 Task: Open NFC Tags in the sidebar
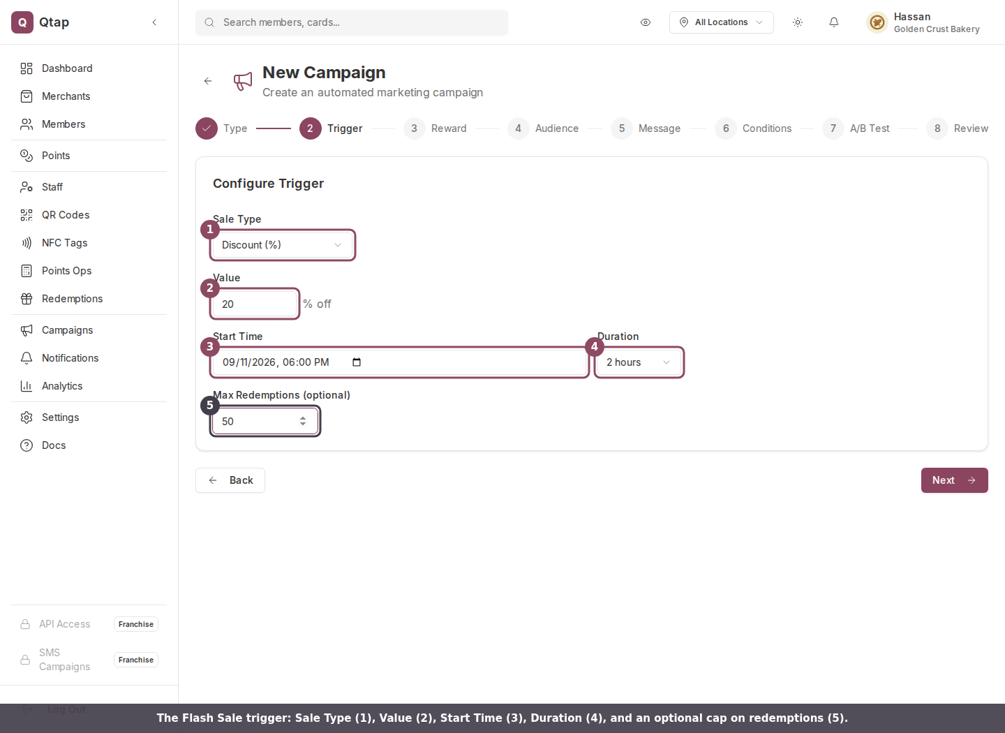89,243
